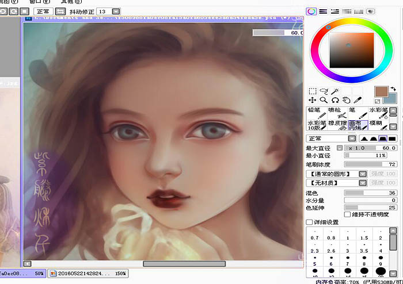Expand the 通常的圆形 brush shape dropdown
Viewport: 403px width, 284px height.
[x=336, y=174]
